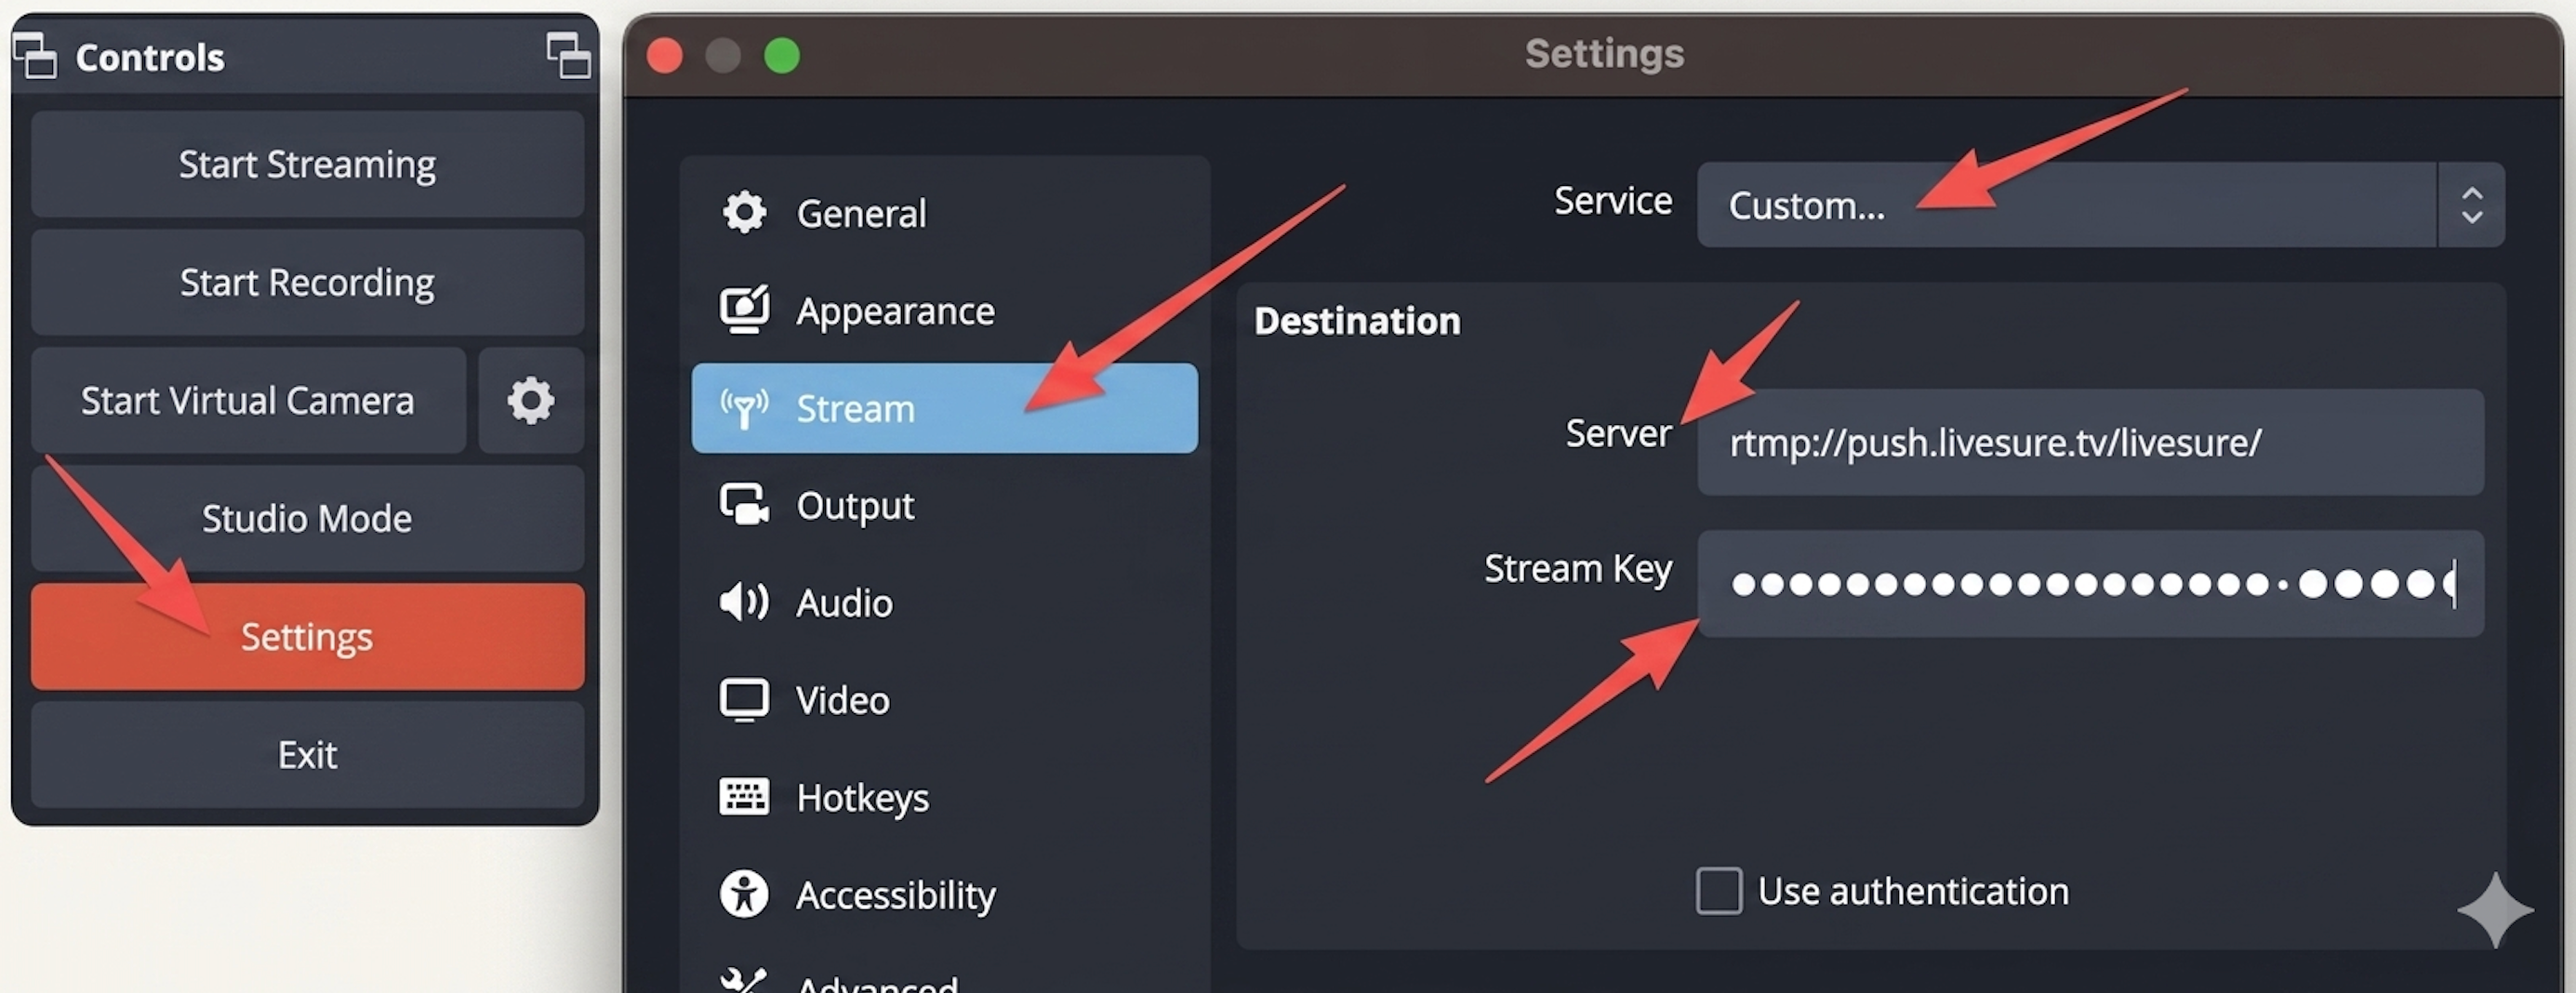The width and height of the screenshot is (2576, 993).
Task: Open the Accessibility settings tab
Action: 944,895
